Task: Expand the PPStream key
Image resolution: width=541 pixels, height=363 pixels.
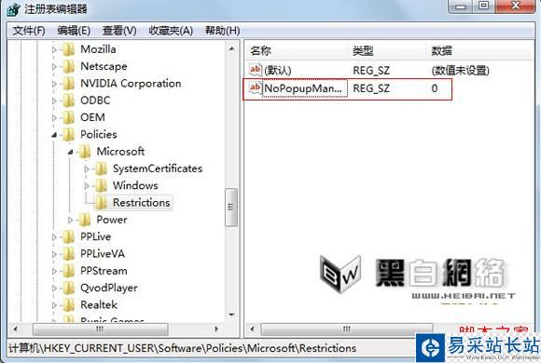Action: 54,271
